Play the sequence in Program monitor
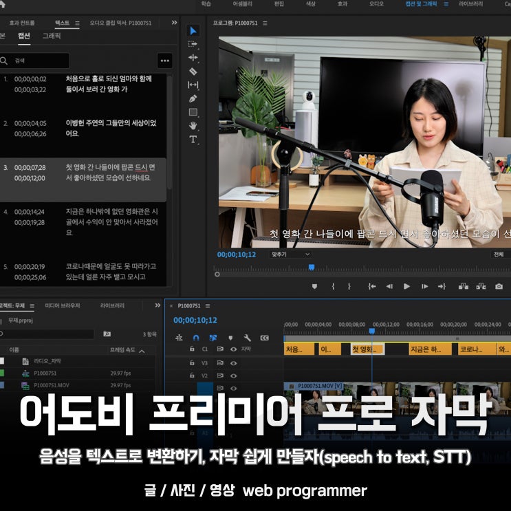The width and height of the screenshot is (511, 511). pyautogui.click(x=406, y=287)
